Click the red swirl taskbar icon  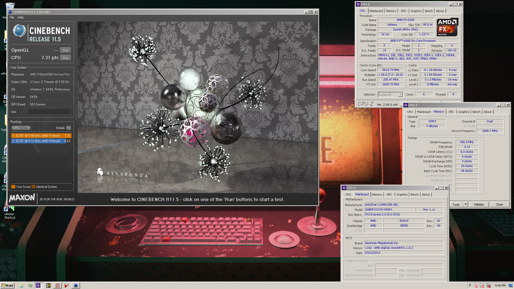click(x=58, y=286)
